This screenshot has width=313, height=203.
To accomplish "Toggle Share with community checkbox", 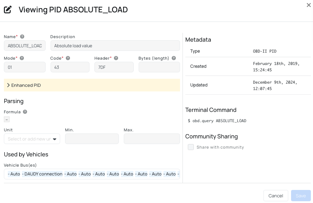I will coord(191,147).
